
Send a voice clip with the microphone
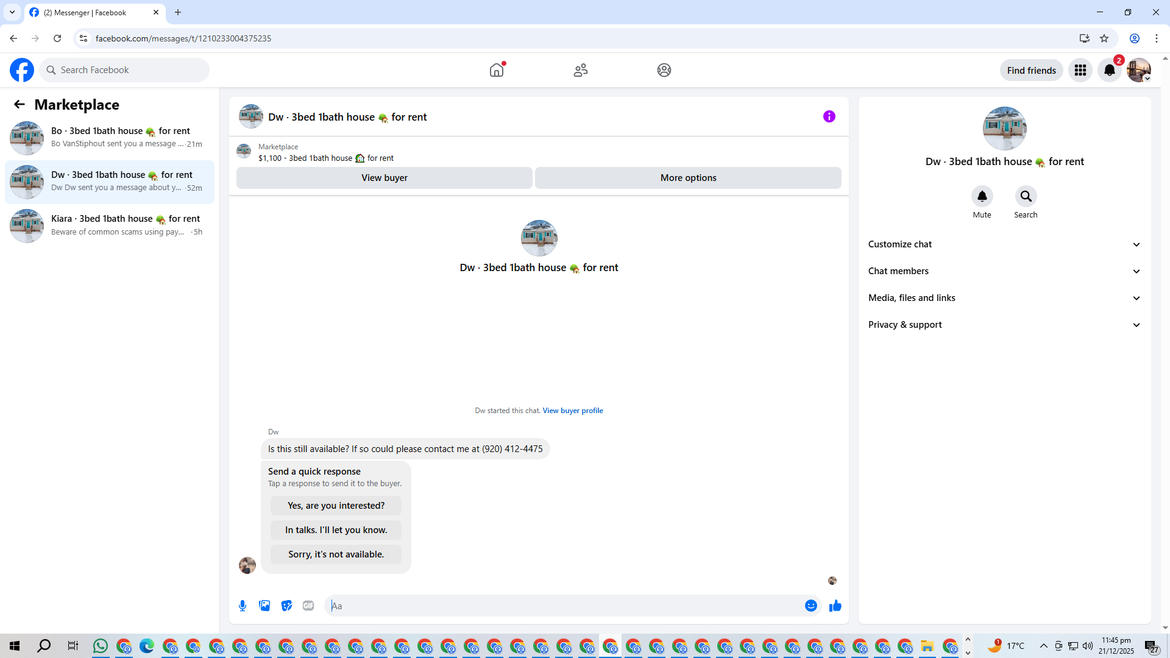coord(243,606)
